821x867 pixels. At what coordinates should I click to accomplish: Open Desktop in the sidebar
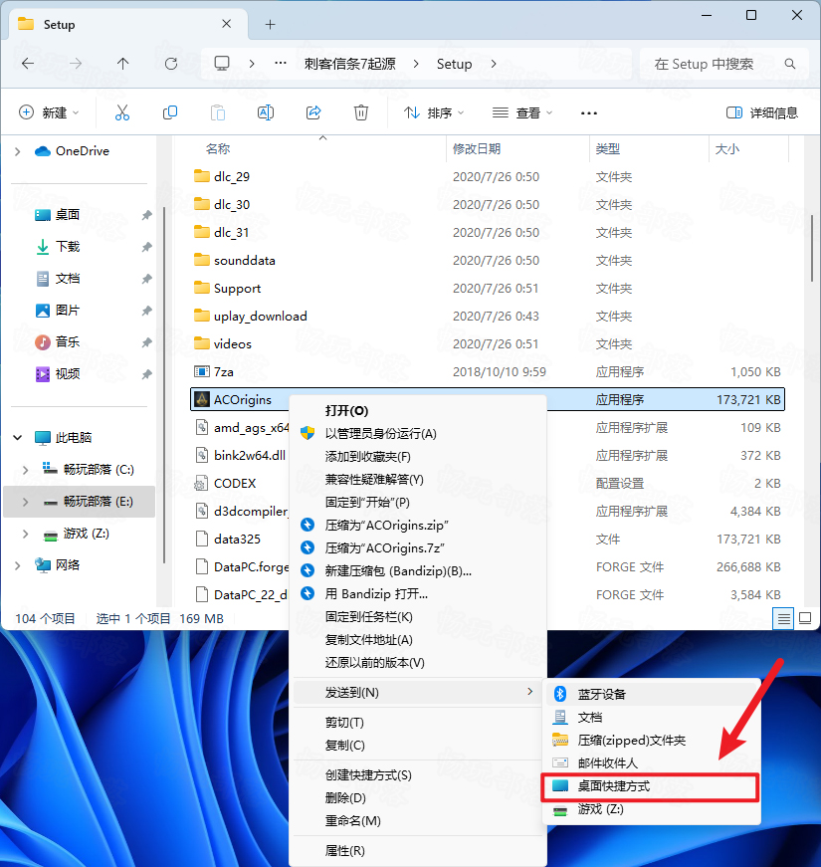coord(68,215)
